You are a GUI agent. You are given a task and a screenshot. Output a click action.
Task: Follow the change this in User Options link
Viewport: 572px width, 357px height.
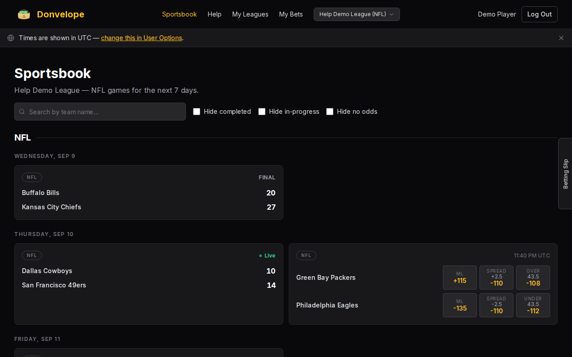[142, 38]
